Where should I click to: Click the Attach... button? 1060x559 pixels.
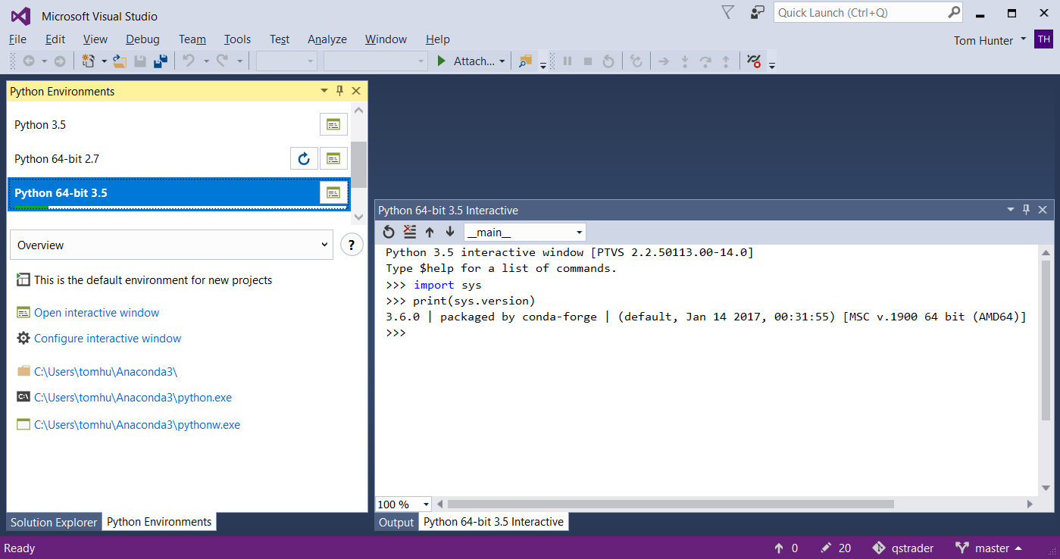click(x=473, y=61)
